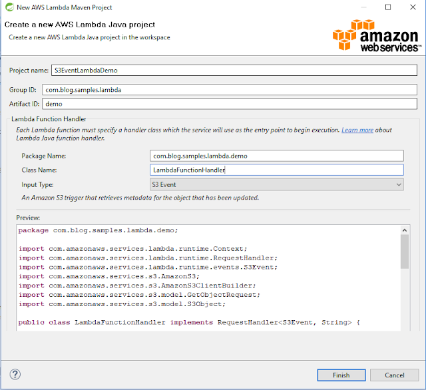Focus the Artifact ID field containing demo
The height and width of the screenshot is (390, 426).
coord(230,104)
